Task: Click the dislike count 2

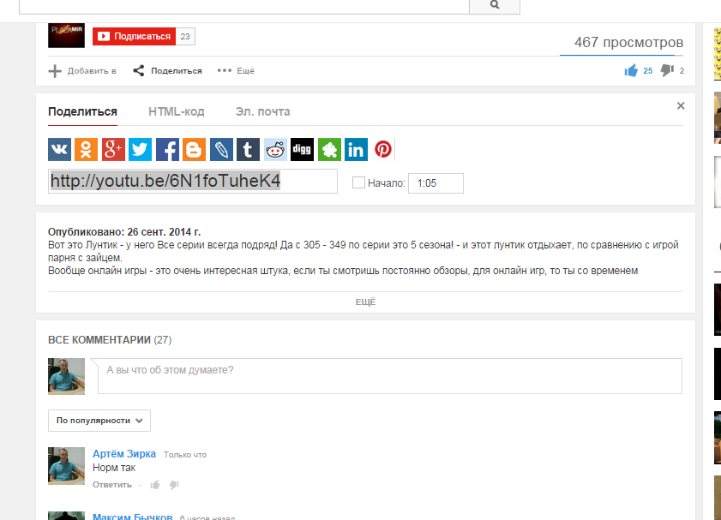Action: (x=682, y=71)
